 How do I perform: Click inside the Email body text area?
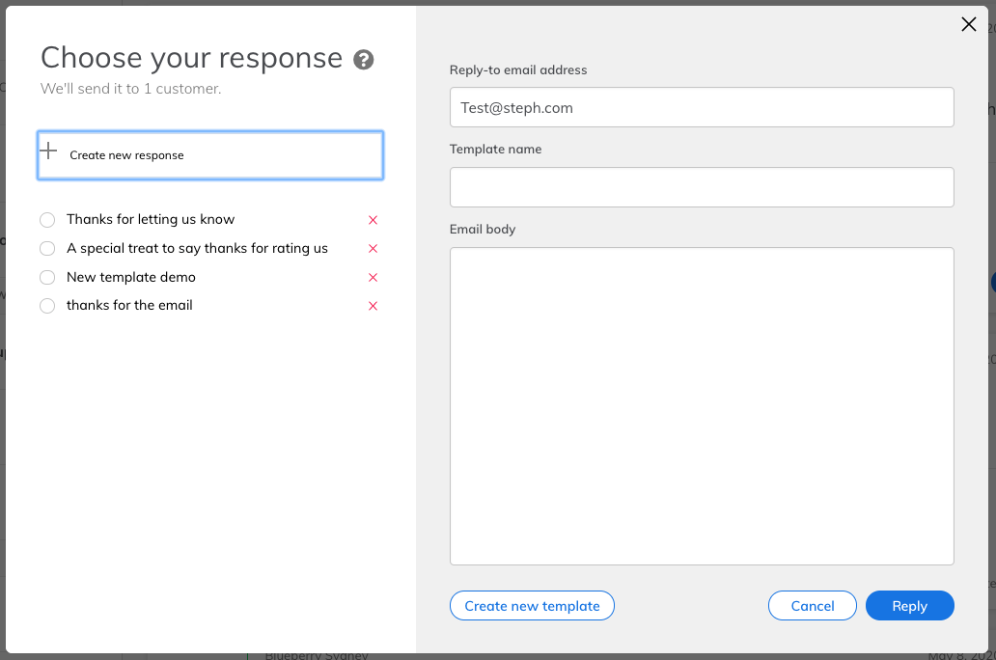(x=702, y=405)
